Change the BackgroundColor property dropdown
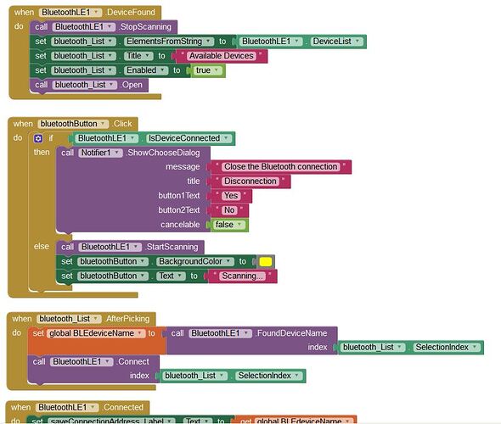Image resolution: width=501 pixels, height=424 pixels. pos(195,262)
